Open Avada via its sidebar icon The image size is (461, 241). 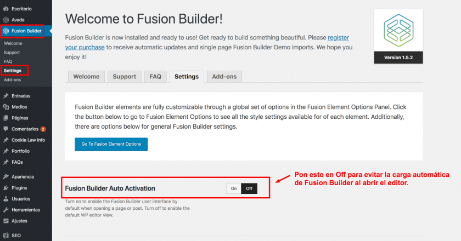point(5,20)
